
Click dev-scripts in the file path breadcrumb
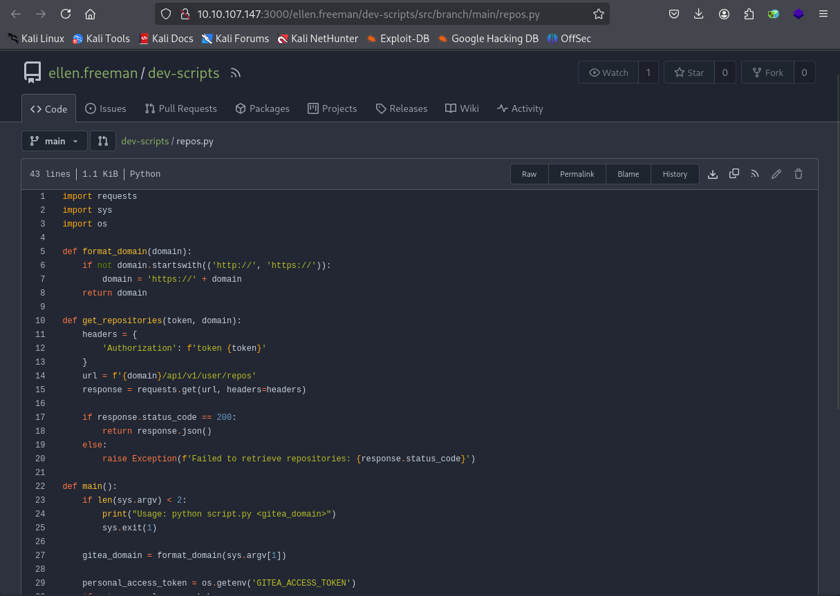144,141
